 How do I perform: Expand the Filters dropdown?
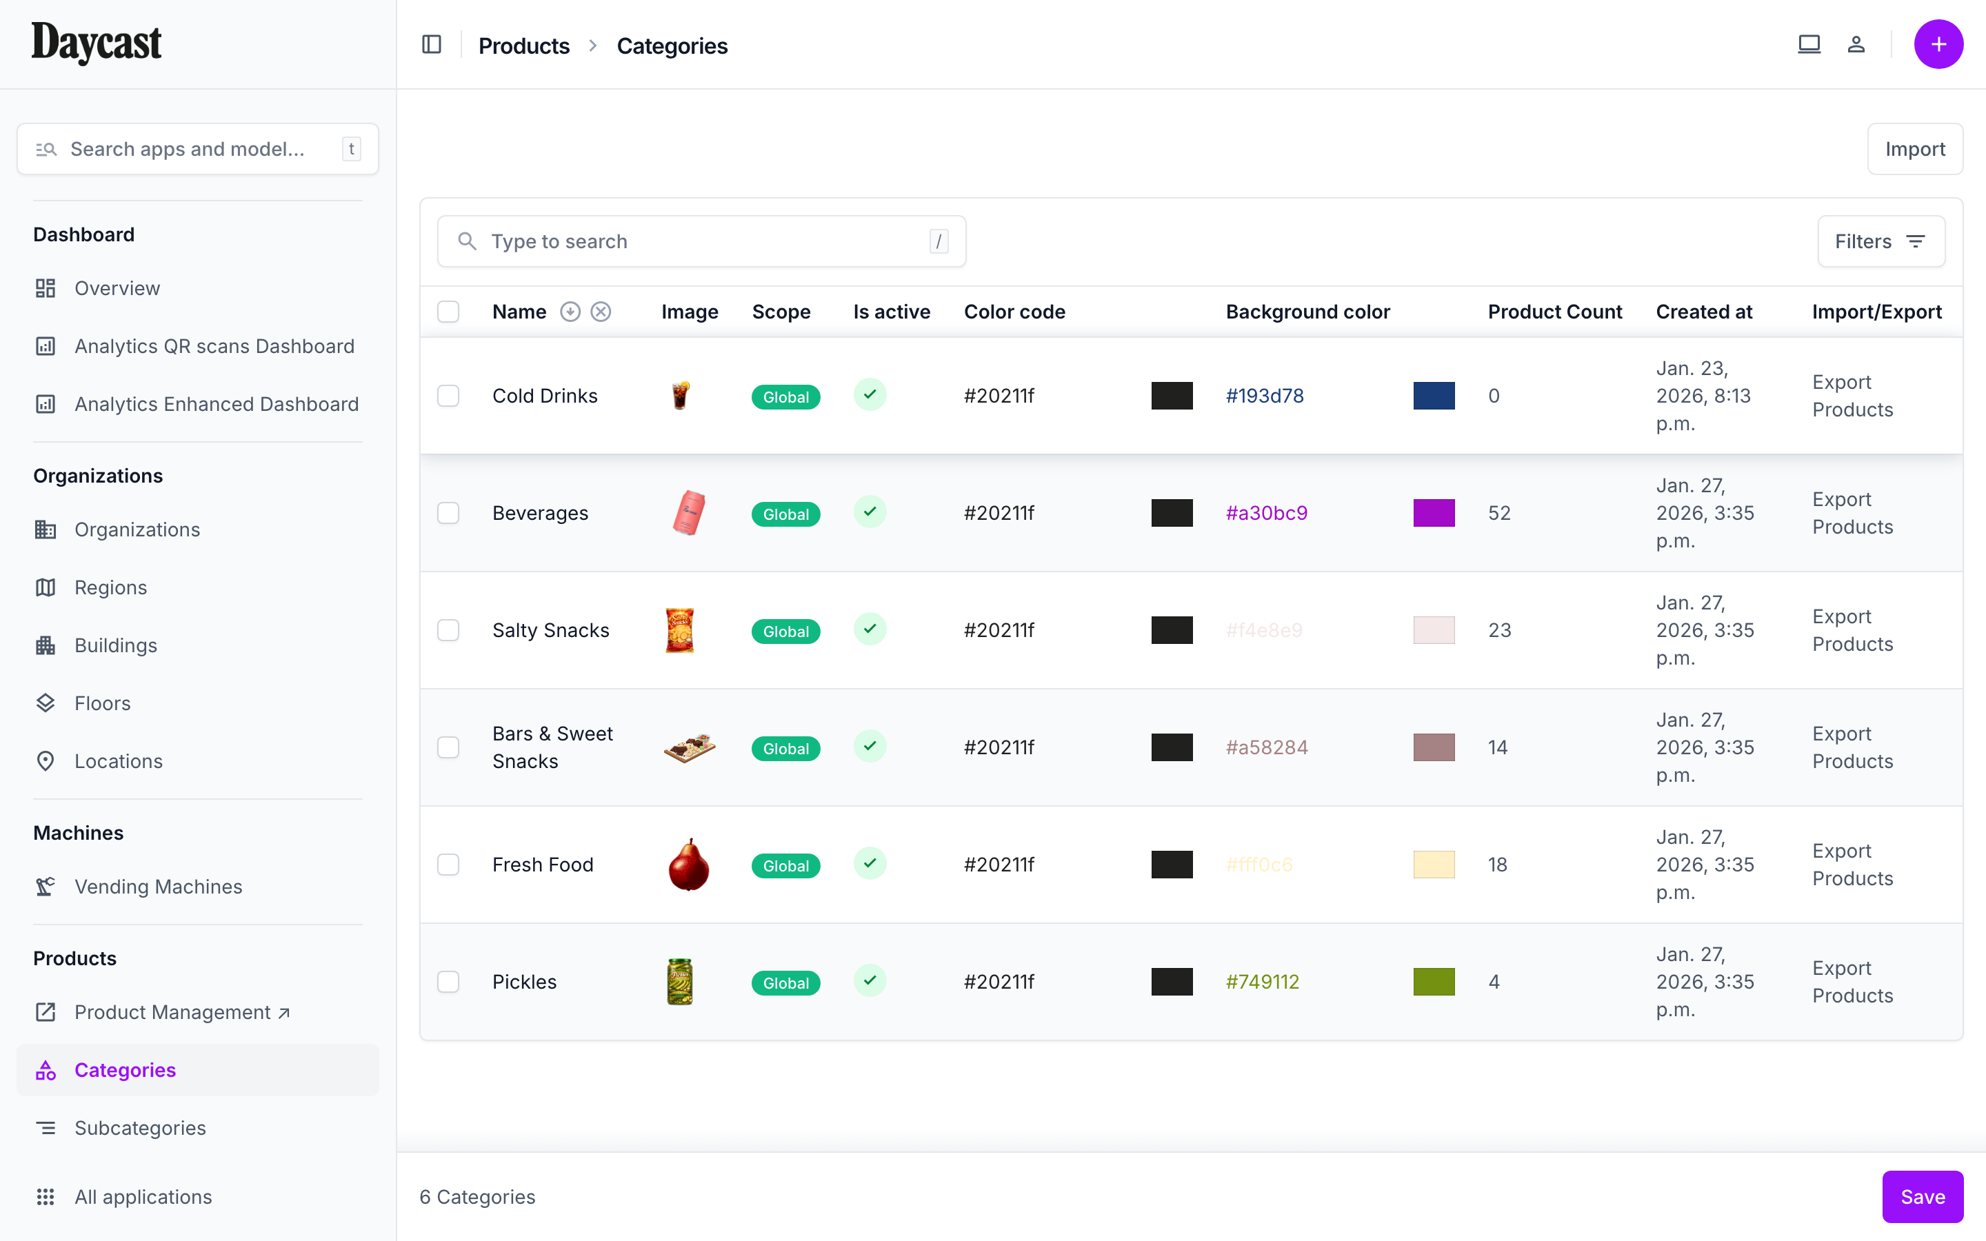1880,241
